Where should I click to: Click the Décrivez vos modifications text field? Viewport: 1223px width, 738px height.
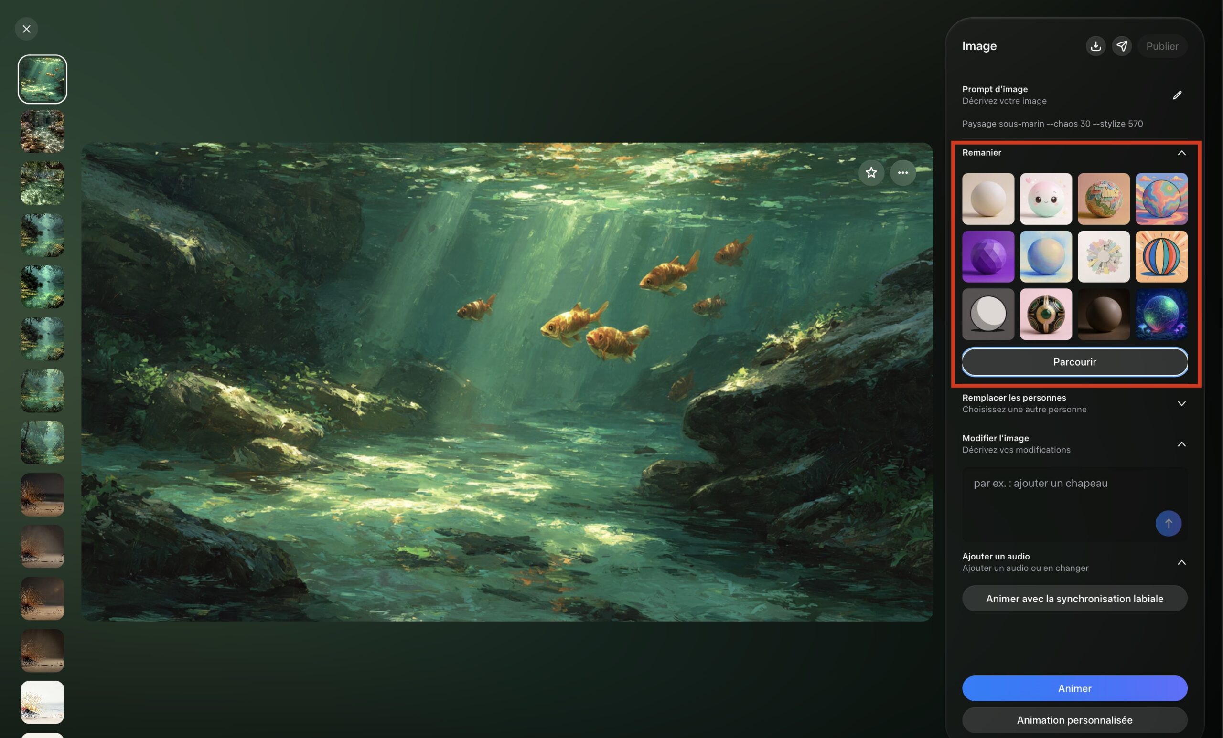pyautogui.click(x=1074, y=504)
